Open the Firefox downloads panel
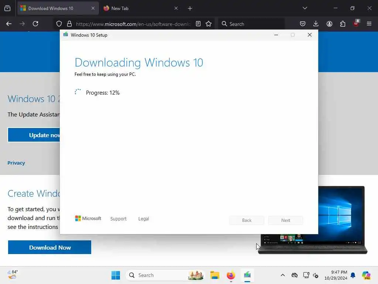 (x=316, y=24)
